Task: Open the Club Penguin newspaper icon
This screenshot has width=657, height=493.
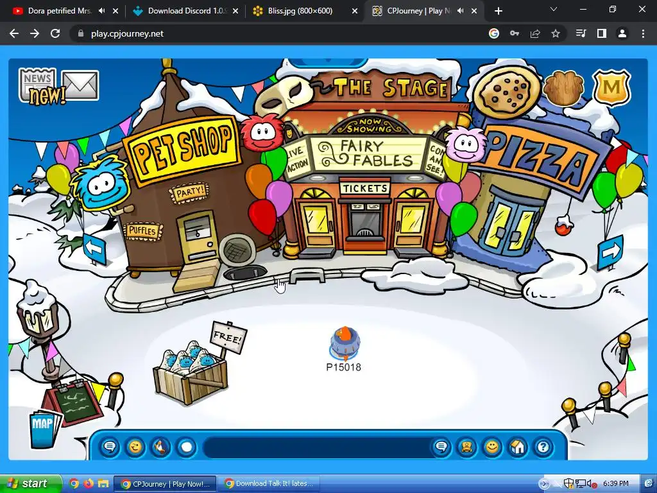Action: coord(38,85)
